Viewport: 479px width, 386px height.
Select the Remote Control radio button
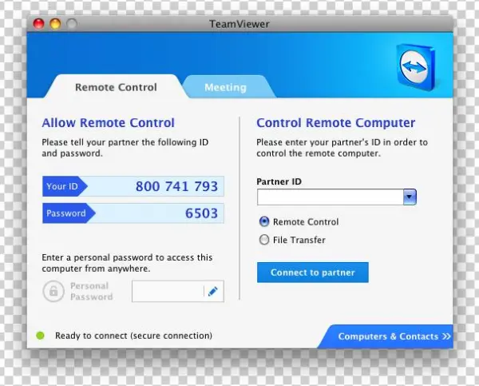(264, 221)
